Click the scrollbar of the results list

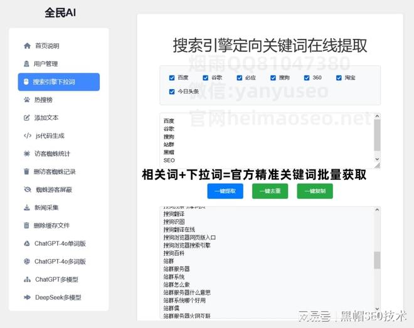(x=377, y=260)
